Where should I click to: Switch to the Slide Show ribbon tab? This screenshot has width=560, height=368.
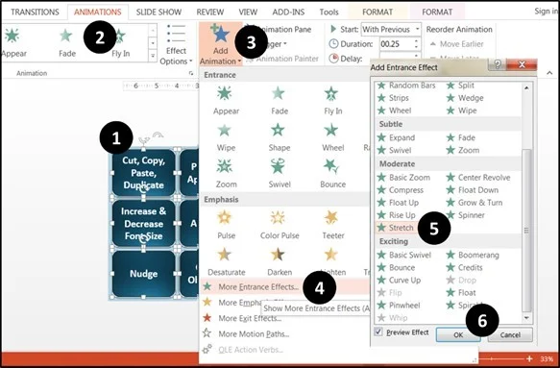click(x=158, y=12)
